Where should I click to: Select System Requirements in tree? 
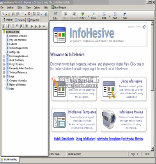tap(18, 48)
